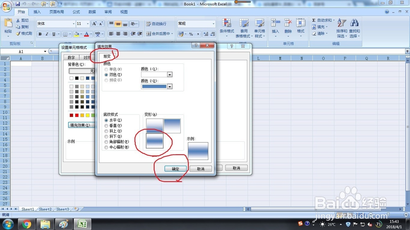Open the Review (审阅) tab
This screenshot has width=410, height=230.
(108, 12)
